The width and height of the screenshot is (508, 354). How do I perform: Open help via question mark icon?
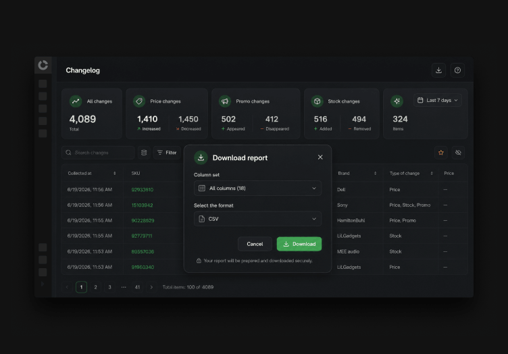click(457, 70)
